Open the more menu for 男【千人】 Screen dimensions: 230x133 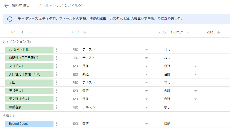tap(57, 91)
